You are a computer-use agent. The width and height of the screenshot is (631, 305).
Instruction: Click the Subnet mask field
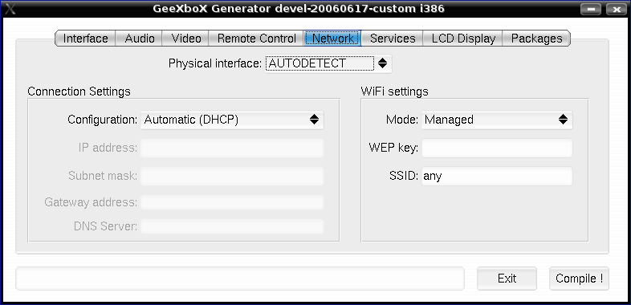point(232,177)
